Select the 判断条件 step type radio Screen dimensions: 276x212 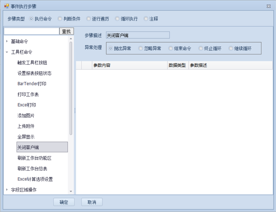point(60,19)
